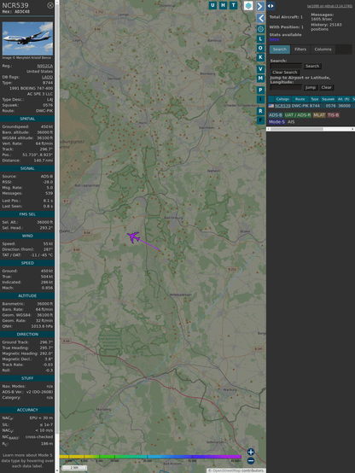Switch to the Columns tab
The height and width of the screenshot is (473, 355).
[x=323, y=50]
